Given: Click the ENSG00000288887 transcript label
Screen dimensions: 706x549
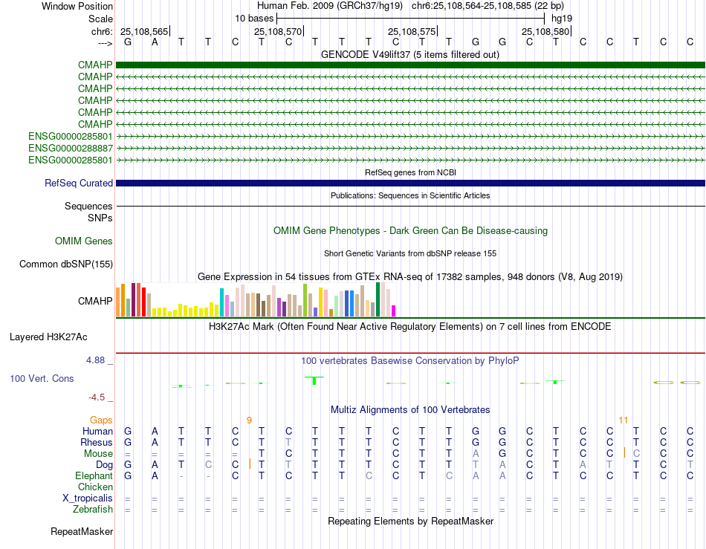Looking at the screenshot, I should click(x=71, y=148).
